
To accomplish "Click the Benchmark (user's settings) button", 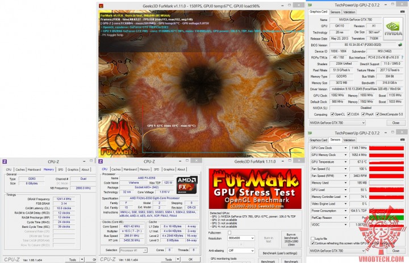I will [280, 253].
